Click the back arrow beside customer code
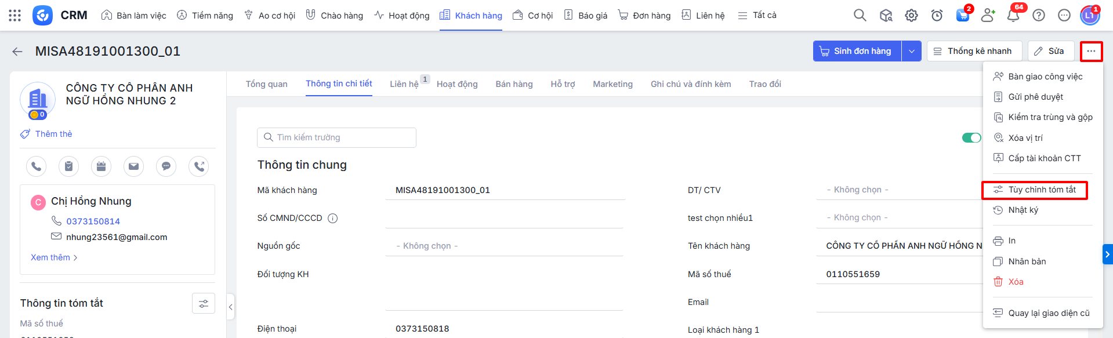The height and width of the screenshot is (338, 1113). tap(17, 52)
